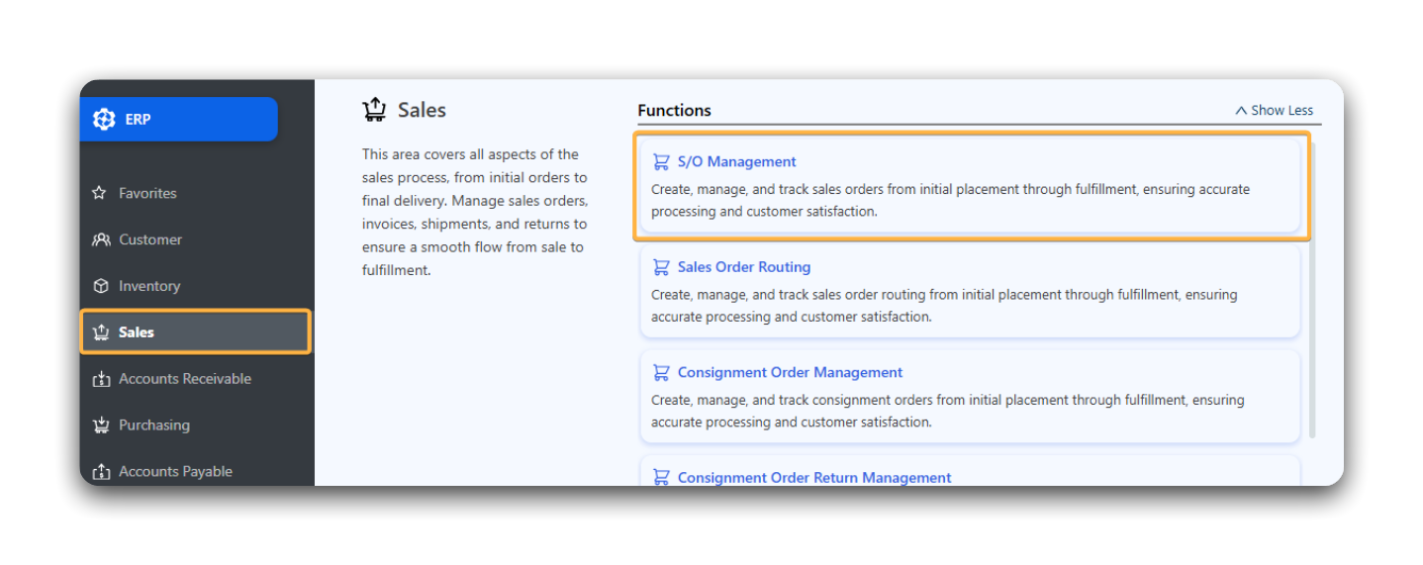Click the Functions list scrollbar
The height and width of the screenshot is (565, 1423).
tap(1312, 297)
